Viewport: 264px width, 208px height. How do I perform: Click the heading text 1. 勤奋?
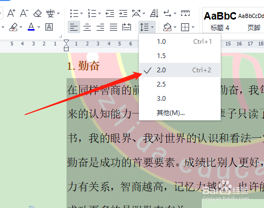click(x=83, y=66)
